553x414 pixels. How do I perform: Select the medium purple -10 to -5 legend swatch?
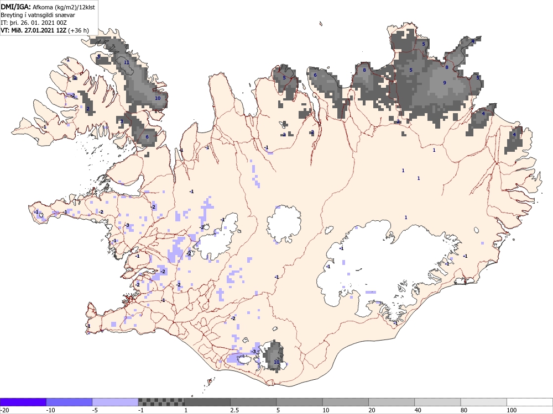point(69,402)
